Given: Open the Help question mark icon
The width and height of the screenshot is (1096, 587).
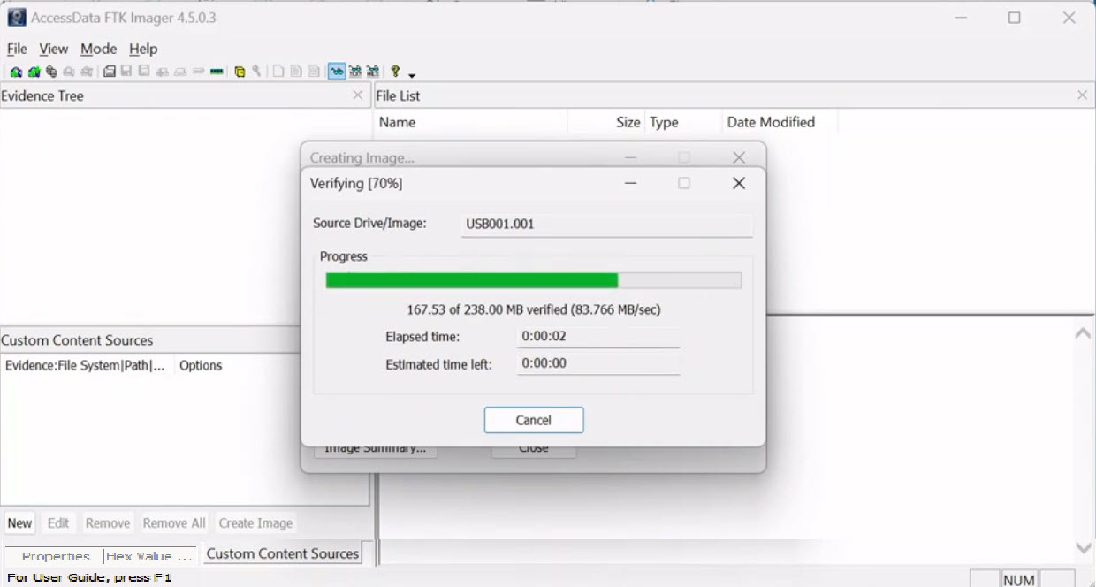Looking at the screenshot, I should click(395, 72).
